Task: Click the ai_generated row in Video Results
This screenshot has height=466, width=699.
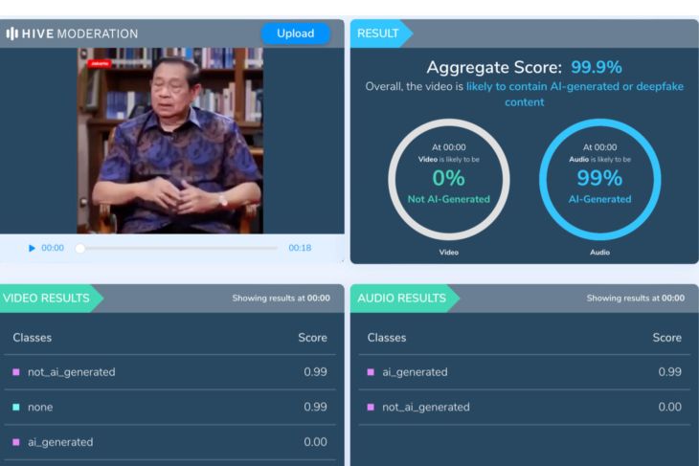Action: click(169, 442)
